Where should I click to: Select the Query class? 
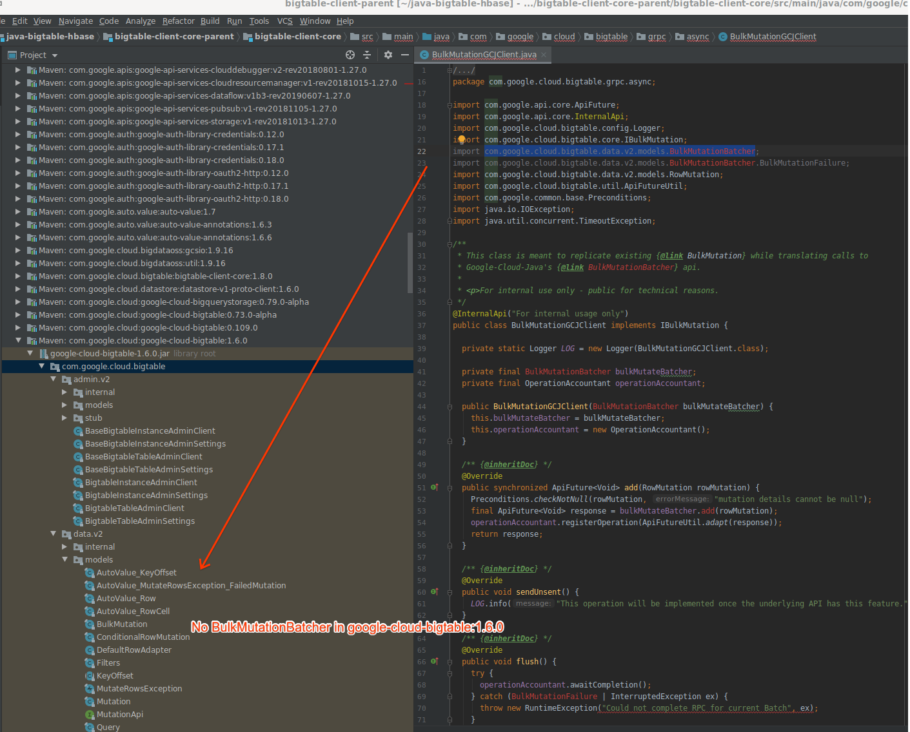point(108,727)
